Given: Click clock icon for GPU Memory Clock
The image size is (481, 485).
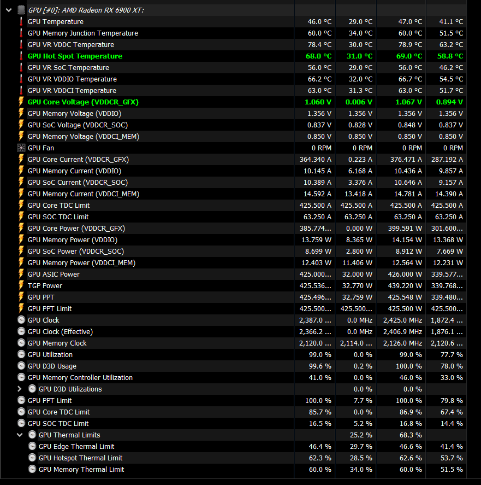Looking at the screenshot, I should coord(21,343).
